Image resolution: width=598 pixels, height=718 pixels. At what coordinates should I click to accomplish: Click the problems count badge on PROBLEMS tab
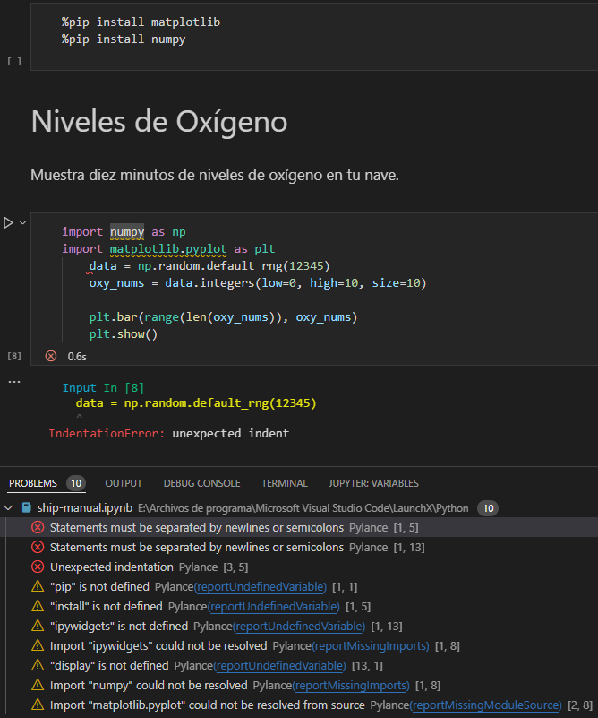click(x=76, y=483)
